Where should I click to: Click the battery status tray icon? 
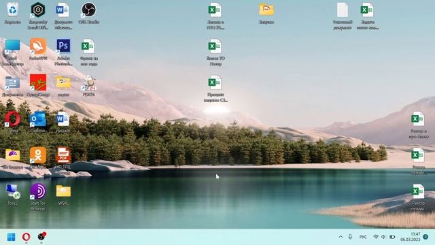392,237
